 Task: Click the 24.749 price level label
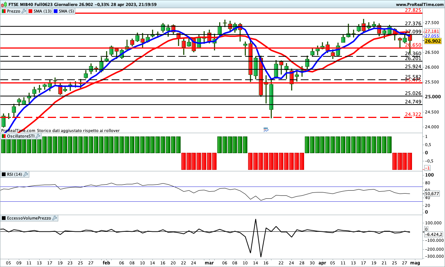413,102
